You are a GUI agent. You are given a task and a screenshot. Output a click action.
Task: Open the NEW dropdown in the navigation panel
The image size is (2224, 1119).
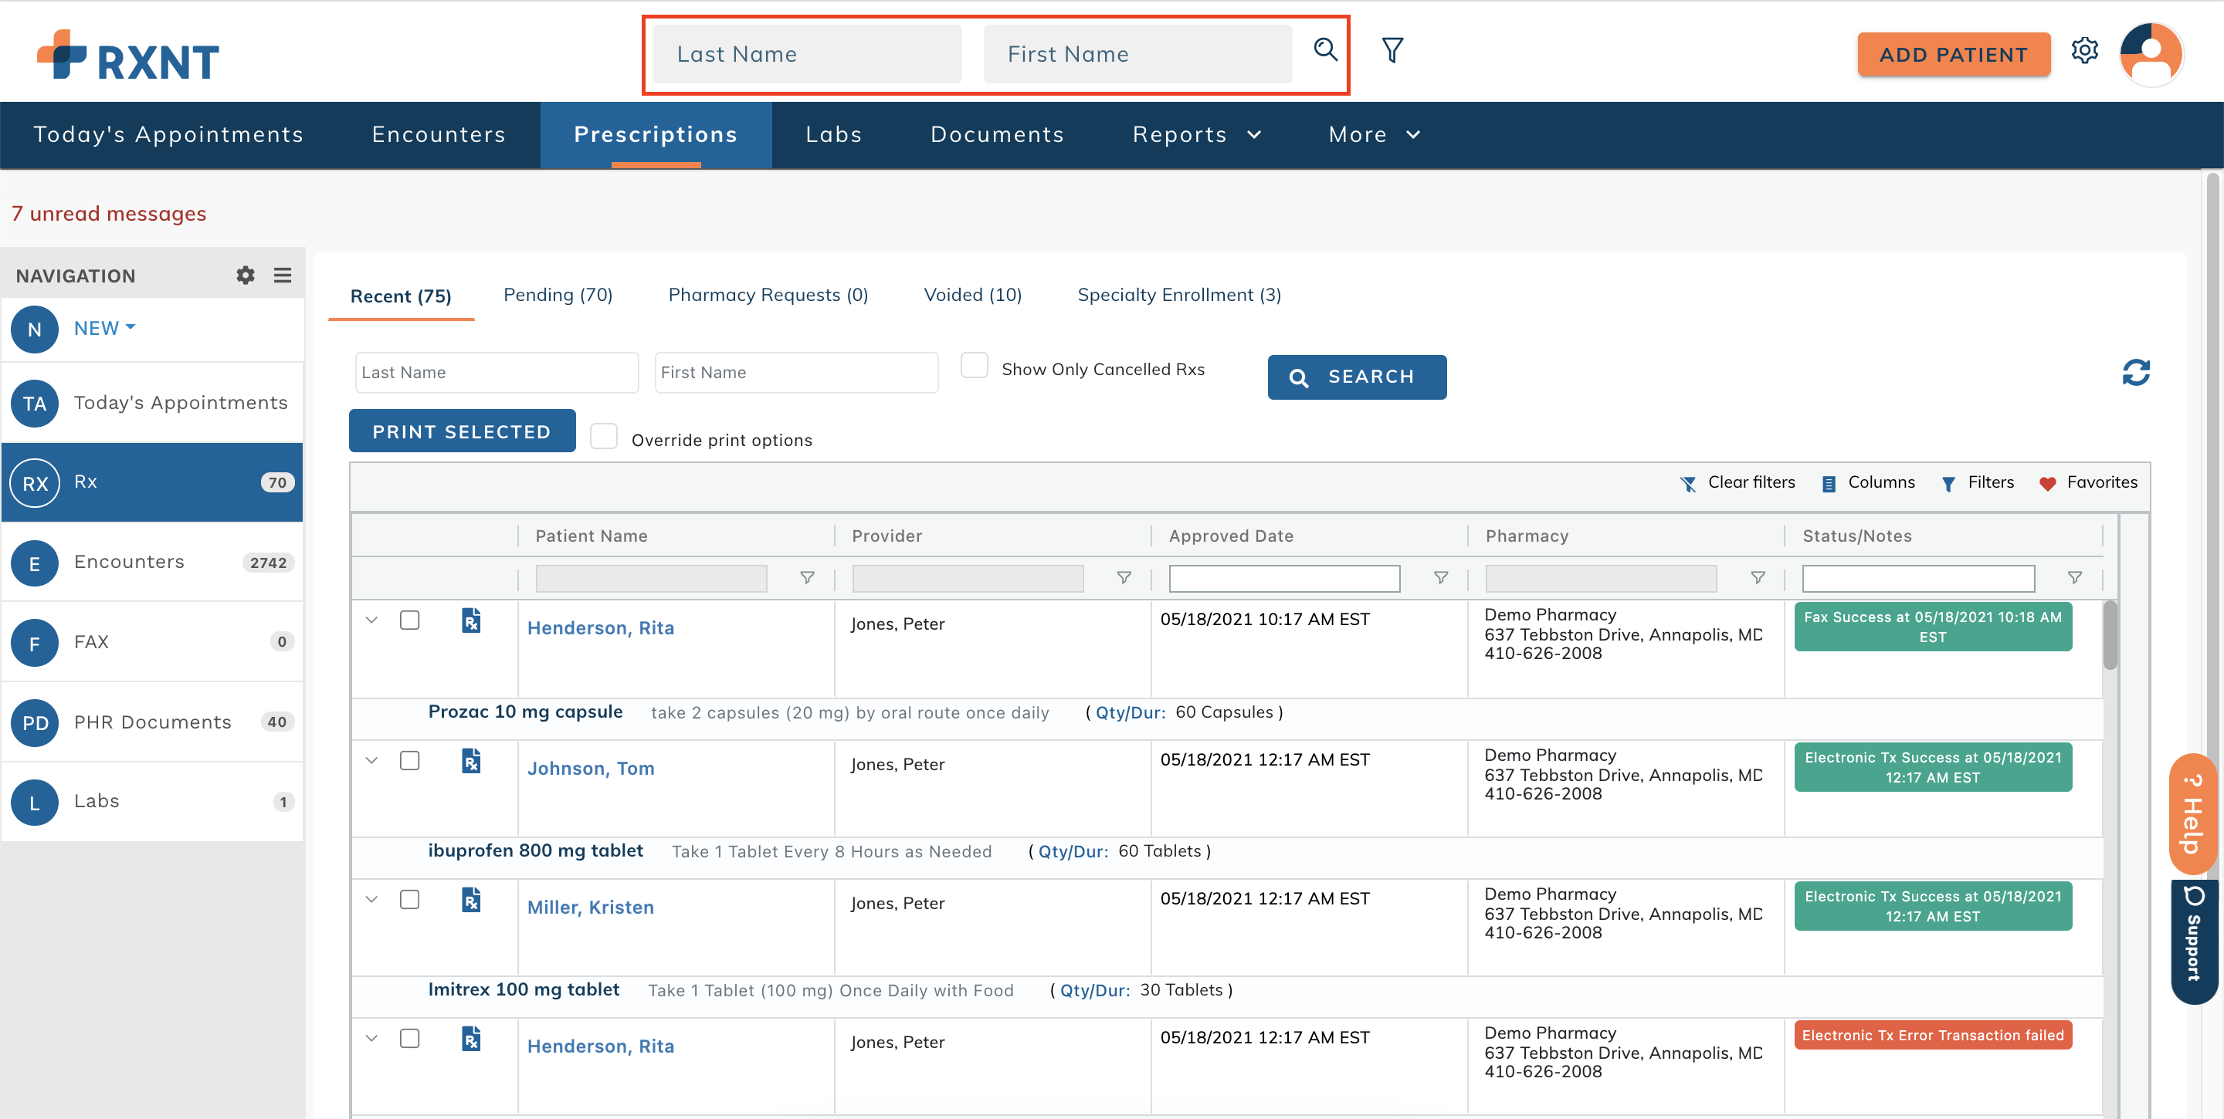pyautogui.click(x=103, y=328)
